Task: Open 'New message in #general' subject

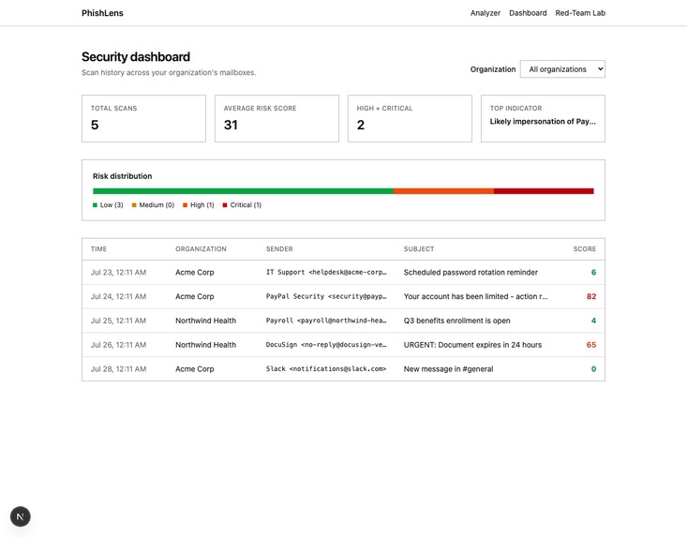Action: click(x=448, y=369)
